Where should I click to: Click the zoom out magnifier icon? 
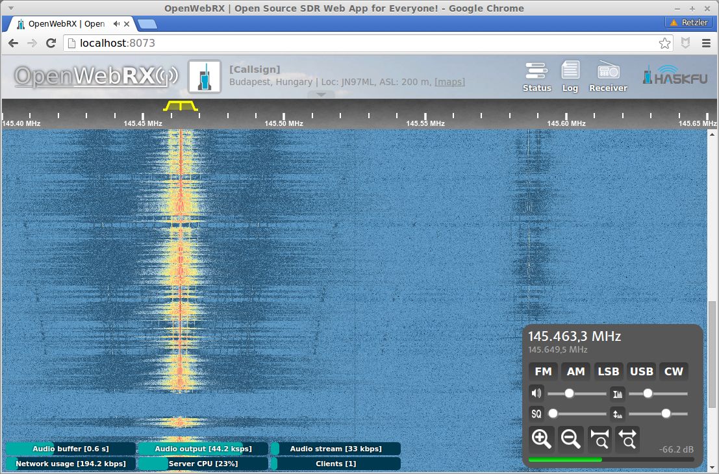(570, 440)
